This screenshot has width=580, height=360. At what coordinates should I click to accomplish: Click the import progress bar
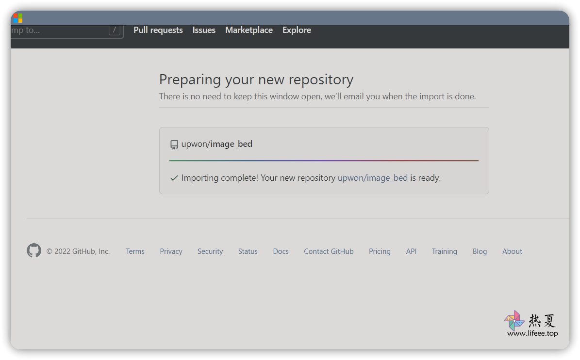tap(324, 160)
